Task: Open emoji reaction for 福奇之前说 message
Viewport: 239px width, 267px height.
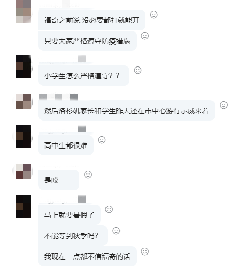Action: (x=154, y=15)
